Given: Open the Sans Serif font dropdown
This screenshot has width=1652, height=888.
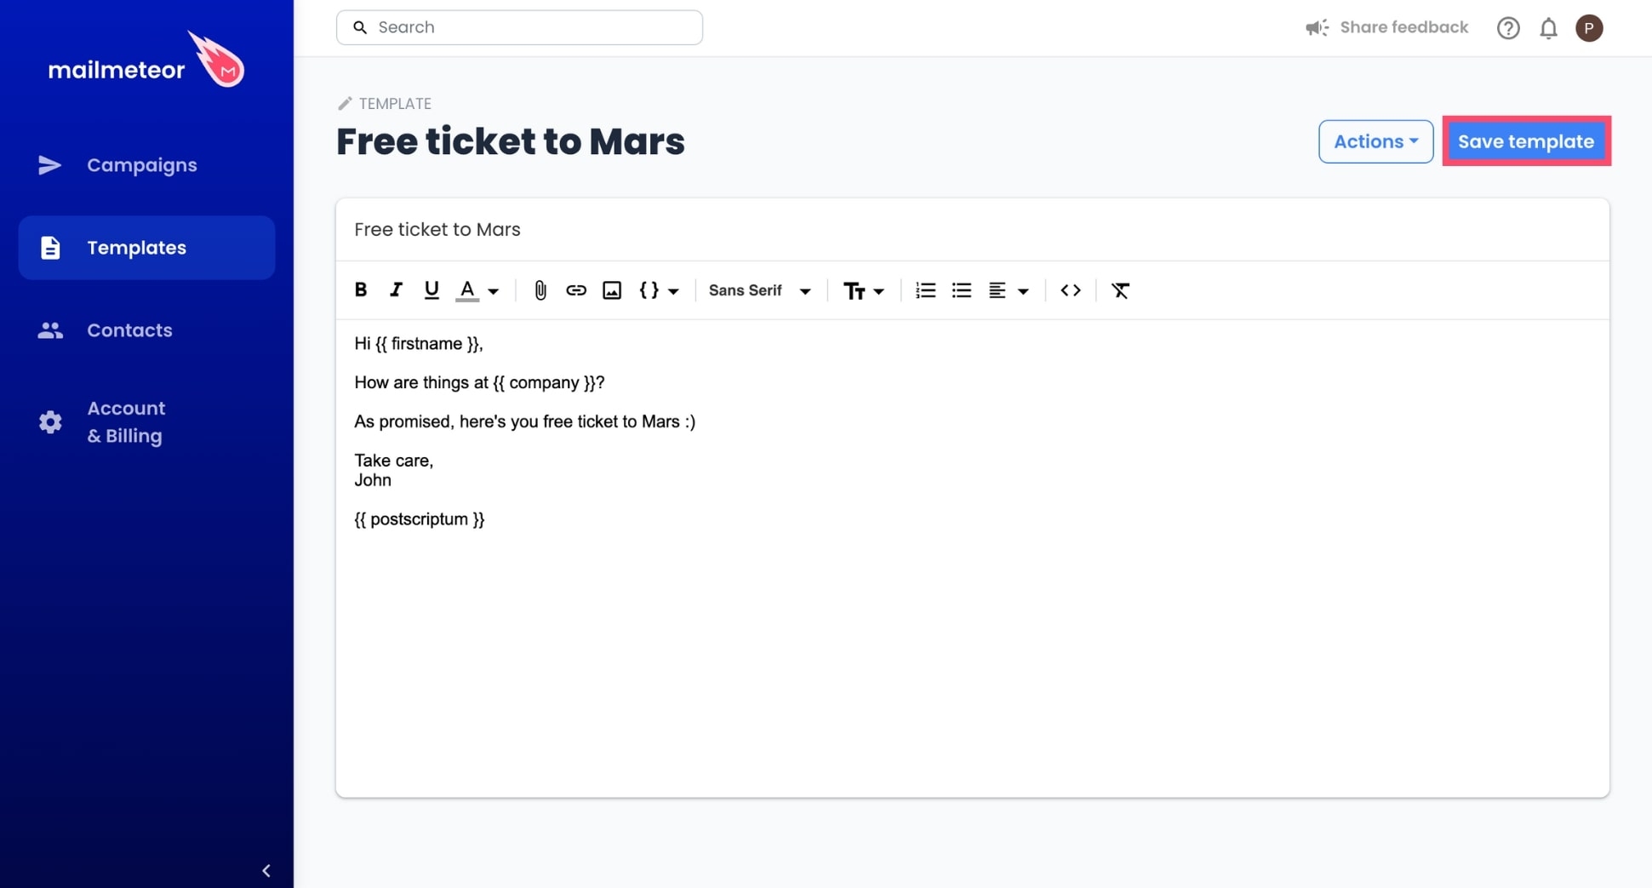Looking at the screenshot, I should [x=759, y=290].
